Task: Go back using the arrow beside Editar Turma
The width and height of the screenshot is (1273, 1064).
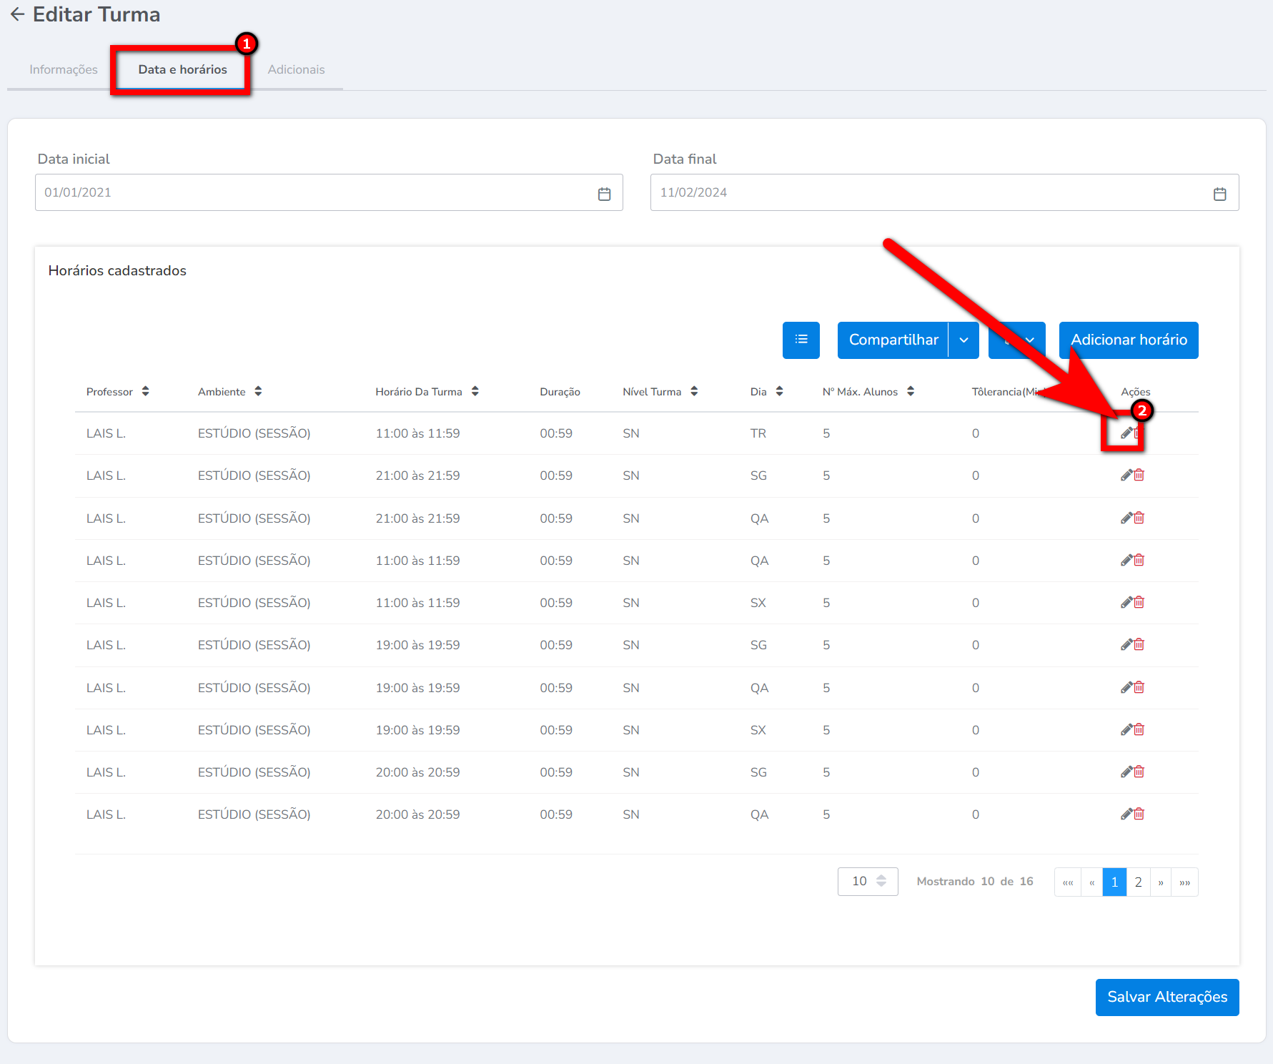Action: pos(17,14)
